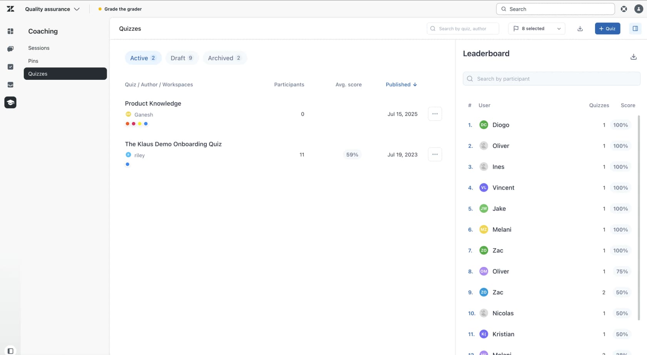Expand the Quality assurance product dropdown

click(52, 9)
